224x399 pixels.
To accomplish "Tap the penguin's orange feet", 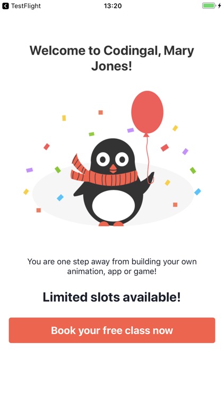I will [111, 224].
